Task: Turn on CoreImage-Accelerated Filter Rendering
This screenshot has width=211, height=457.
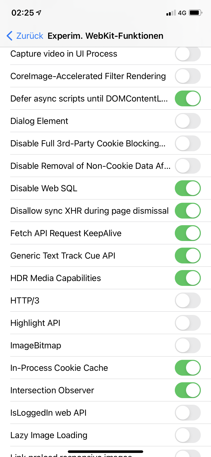Action: point(188,76)
